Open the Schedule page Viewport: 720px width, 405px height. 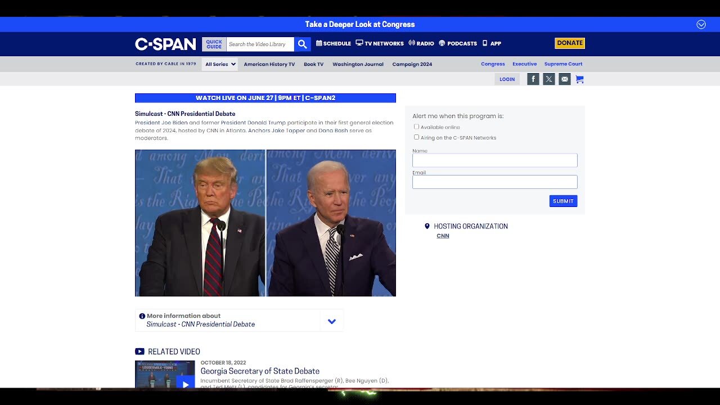(334, 43)
